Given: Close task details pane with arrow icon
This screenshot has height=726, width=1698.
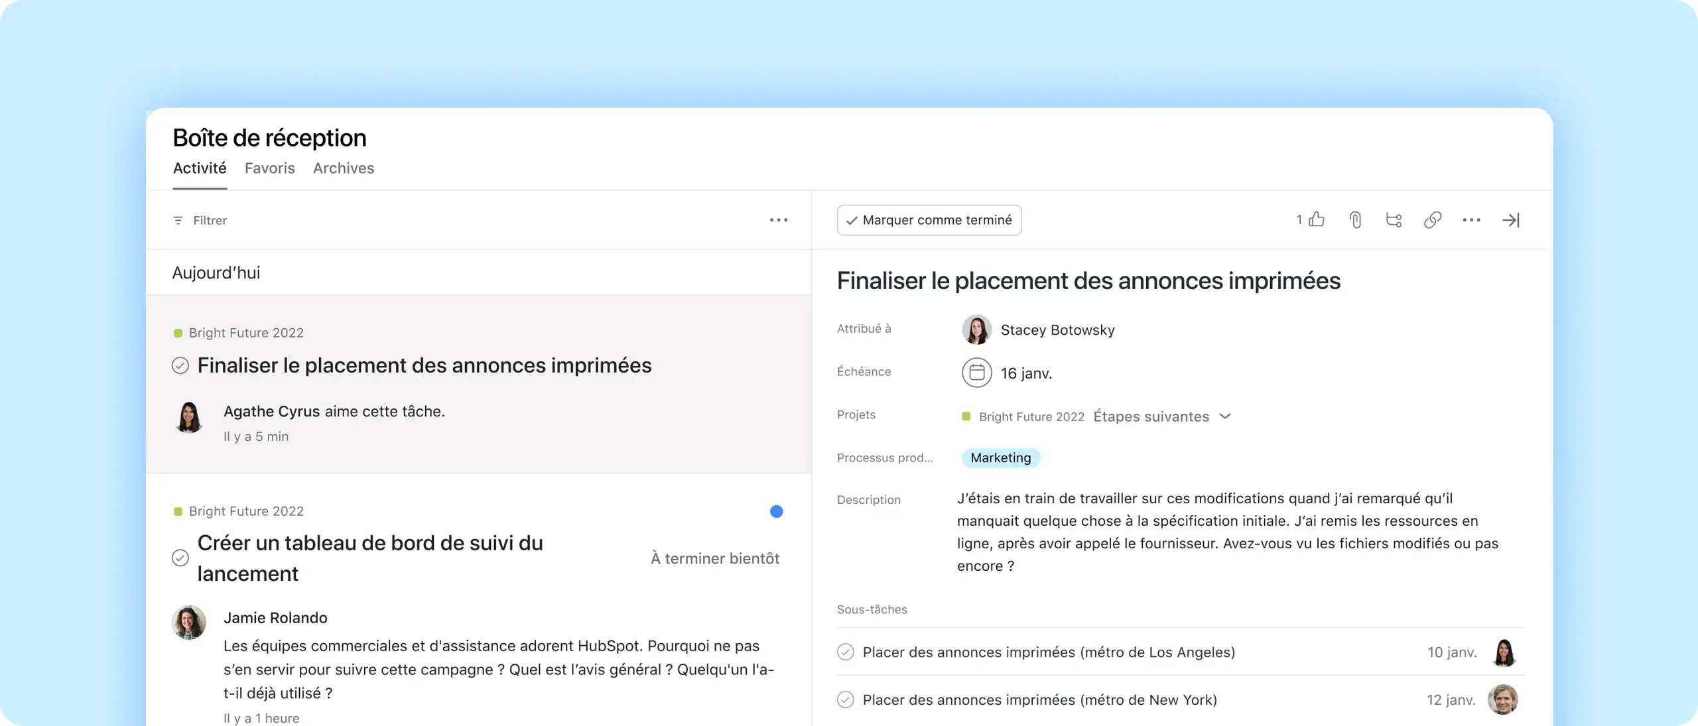Looking at the screenshot, I should (x=1511, y=220).
